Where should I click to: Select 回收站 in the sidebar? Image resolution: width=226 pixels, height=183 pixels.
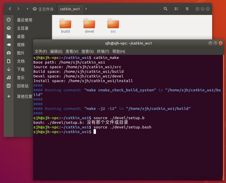[x=23, y=86]
